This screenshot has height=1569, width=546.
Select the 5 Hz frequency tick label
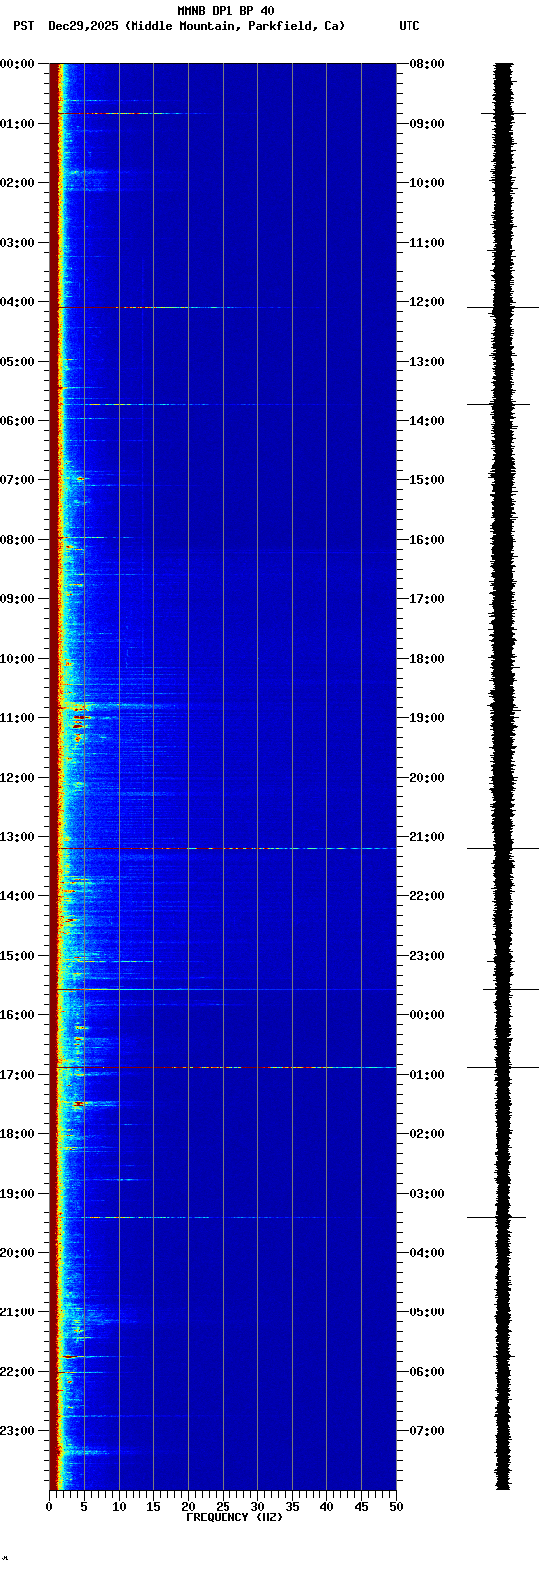(x=84, y=1507)
